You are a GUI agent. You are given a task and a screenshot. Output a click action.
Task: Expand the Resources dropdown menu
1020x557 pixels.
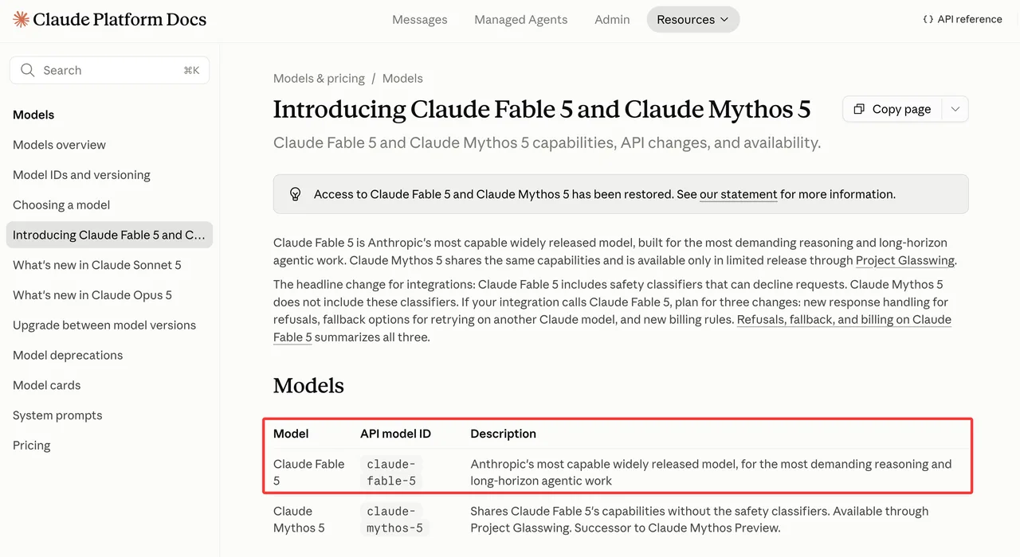click(692, 19)
